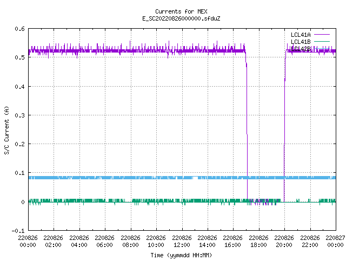Click the x-axis tick '220826 02:00'
Screen dimensions: 346x260
tap(53, 241)
